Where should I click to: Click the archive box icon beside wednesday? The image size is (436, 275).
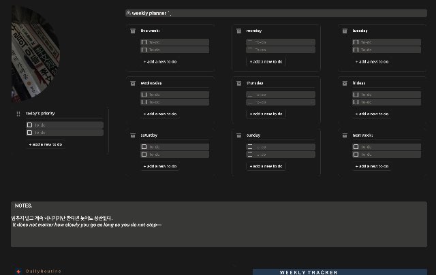coord(133,83)
